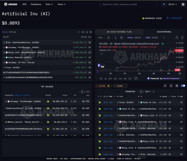Click the wallet icon beside $0.00
Screen dimensions: 187x161
tap(164, 4)
